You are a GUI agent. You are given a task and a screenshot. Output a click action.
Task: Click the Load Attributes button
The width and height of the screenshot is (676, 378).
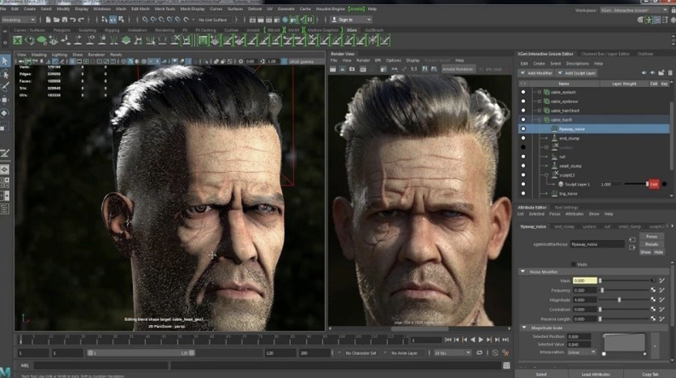tap(595, 375)
